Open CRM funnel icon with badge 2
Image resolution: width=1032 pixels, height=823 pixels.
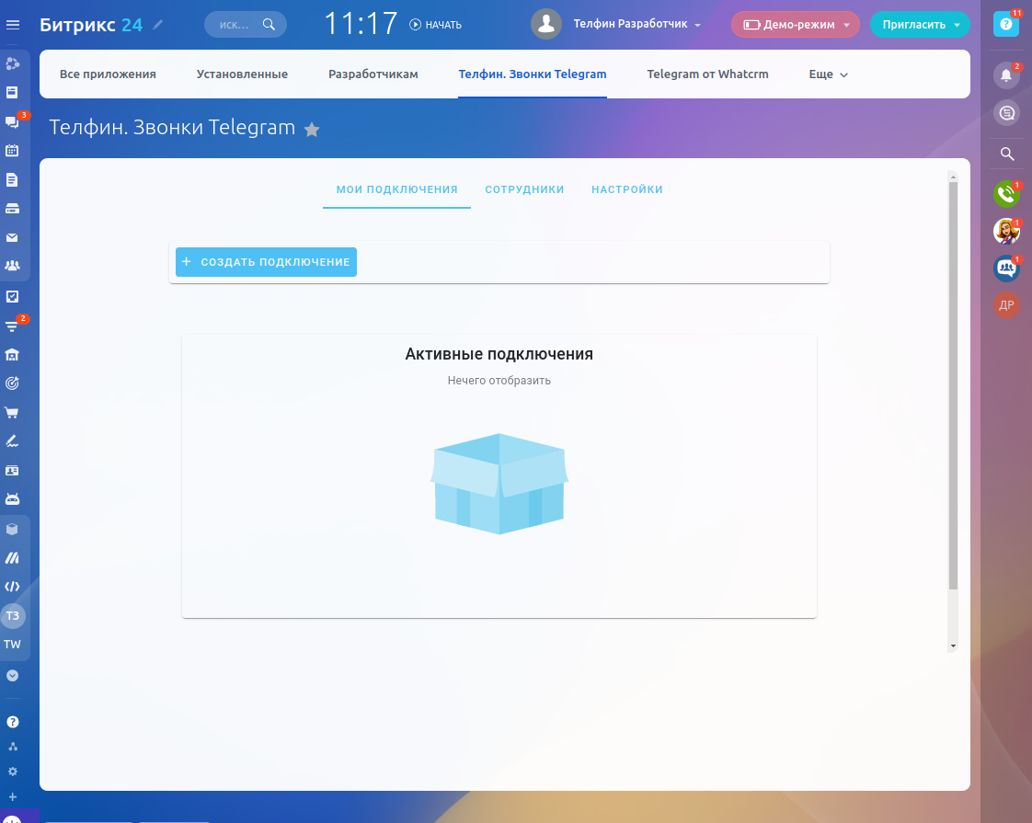tap(13, 326)
